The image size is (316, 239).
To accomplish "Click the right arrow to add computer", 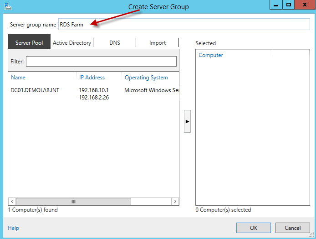I will coord(187,121).
